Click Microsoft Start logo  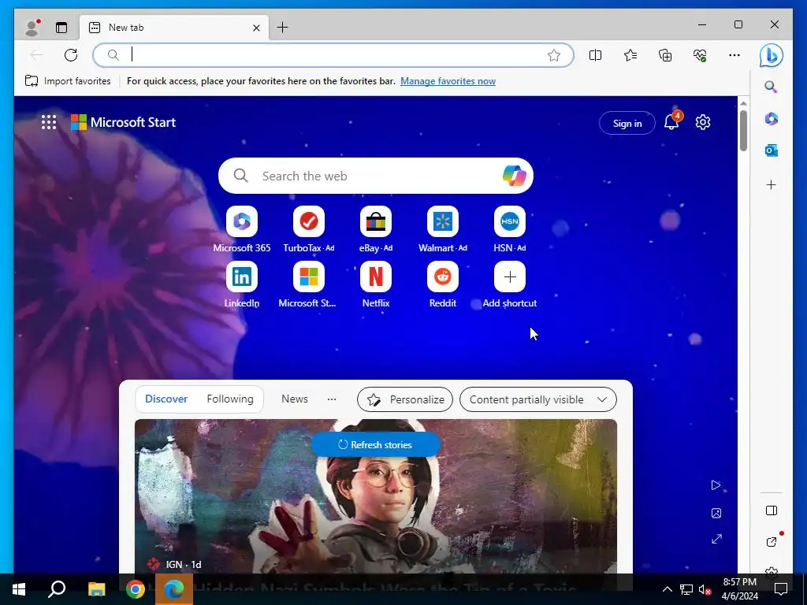(123, 122)
